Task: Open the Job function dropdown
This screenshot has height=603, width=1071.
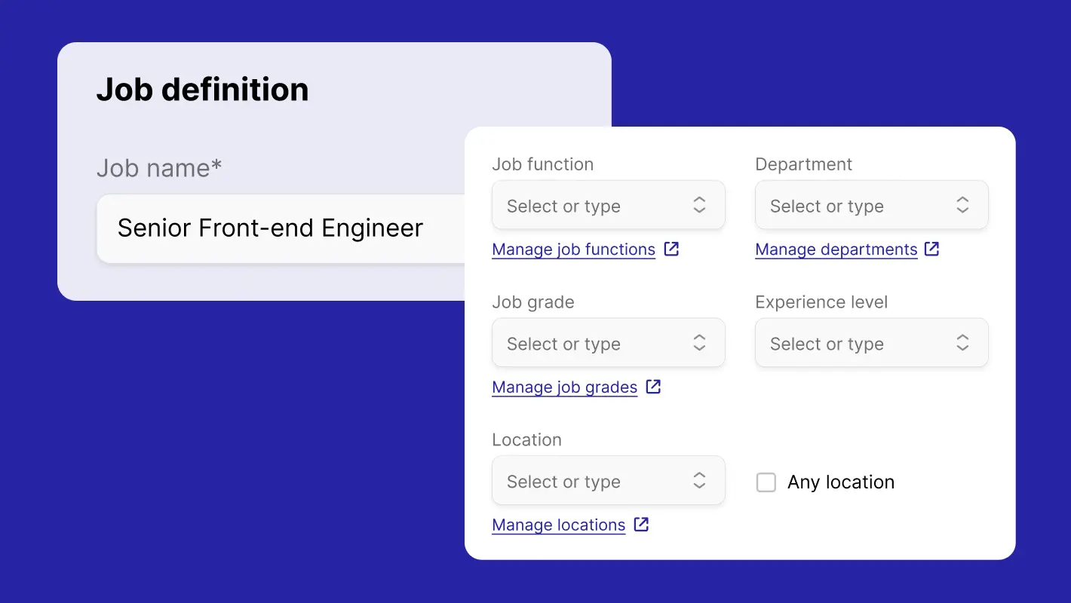Action: coord(608,205)
